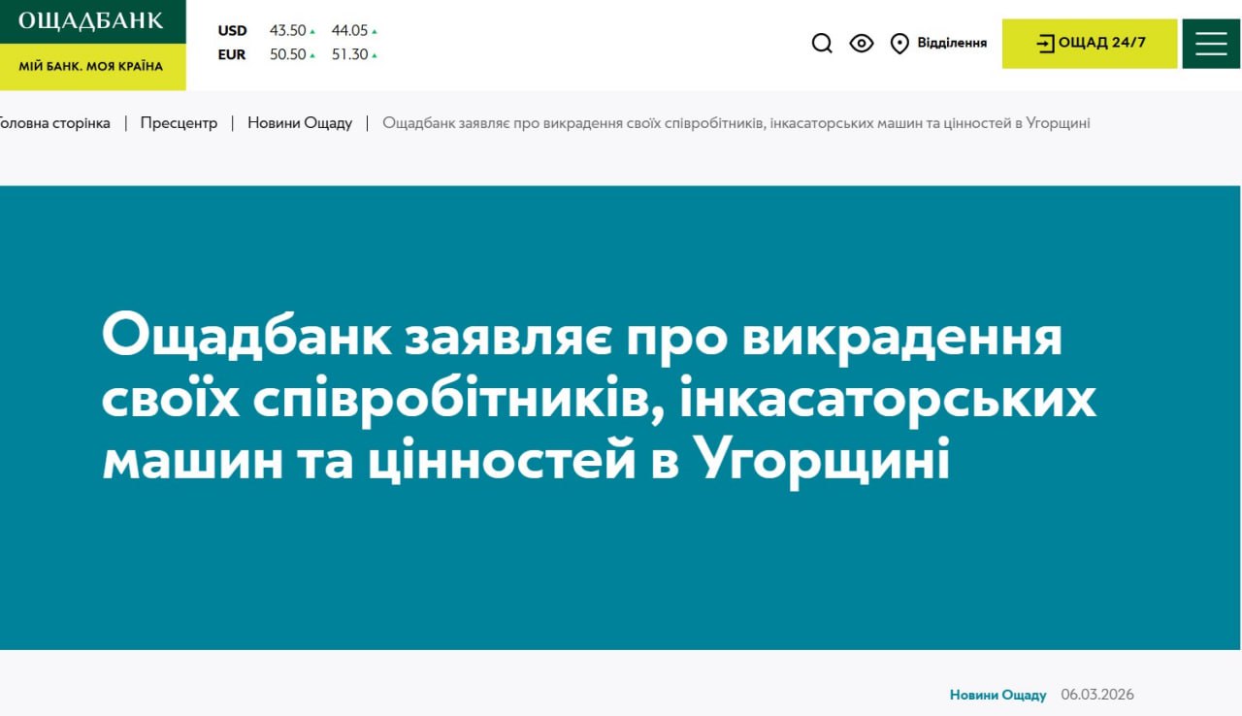Click the Новини Ощаду tag beside the date

[x=997, y=695]
